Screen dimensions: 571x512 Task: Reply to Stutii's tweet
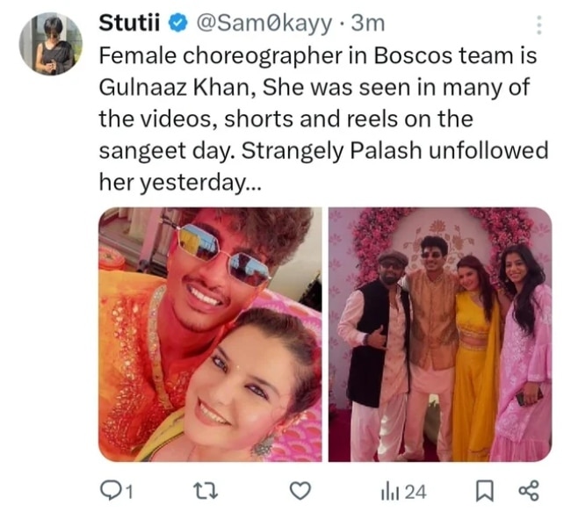coord(109,490)
